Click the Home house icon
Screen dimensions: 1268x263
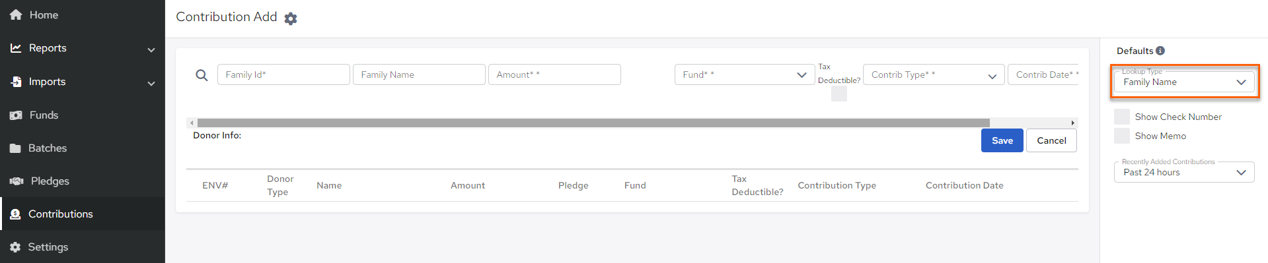16,15
